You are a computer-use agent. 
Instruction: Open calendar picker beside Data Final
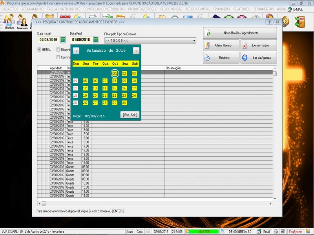click(96, 40)
